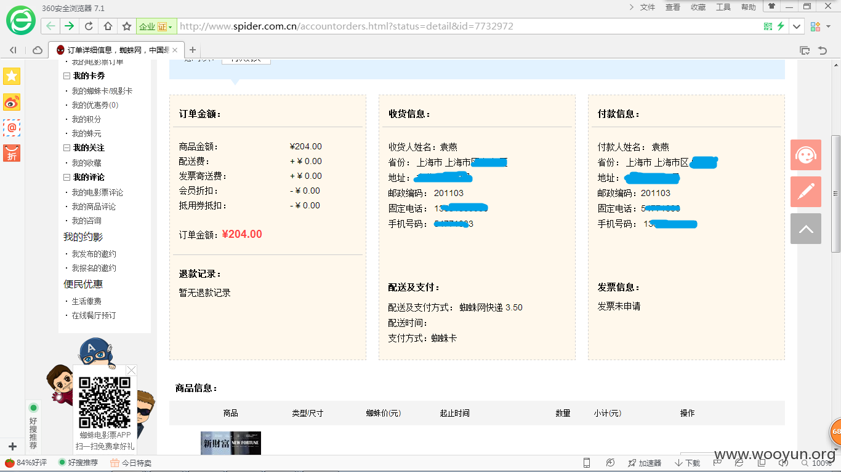Image resolution: width=841 pixels, height=472 pixels.
Task: Open 今日特卖 in the status bar
Action: click(131, 463)
